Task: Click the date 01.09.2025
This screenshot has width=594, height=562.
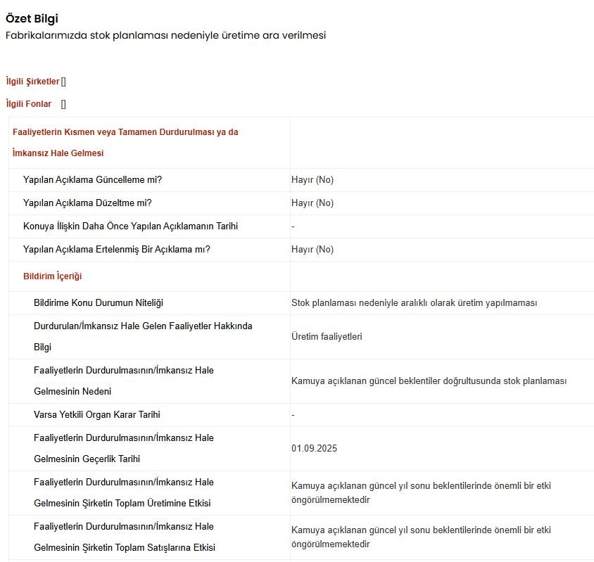Action: tap(314, 449)
